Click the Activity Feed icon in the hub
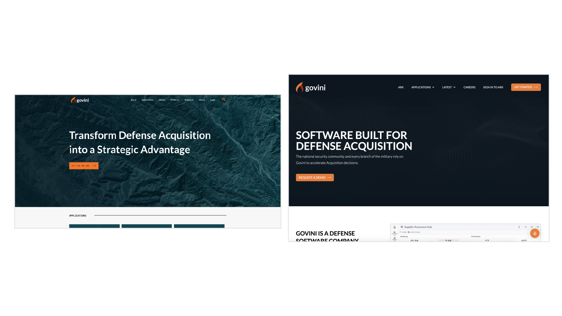562x316 pixels. (x=409, y=232)
